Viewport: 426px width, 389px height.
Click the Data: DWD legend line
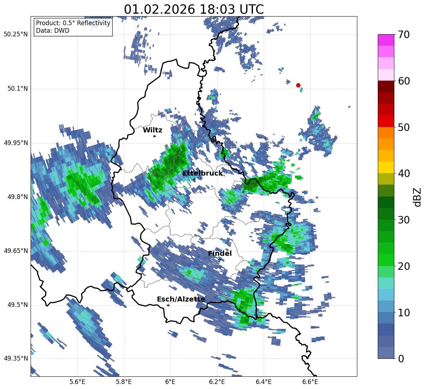53,31
